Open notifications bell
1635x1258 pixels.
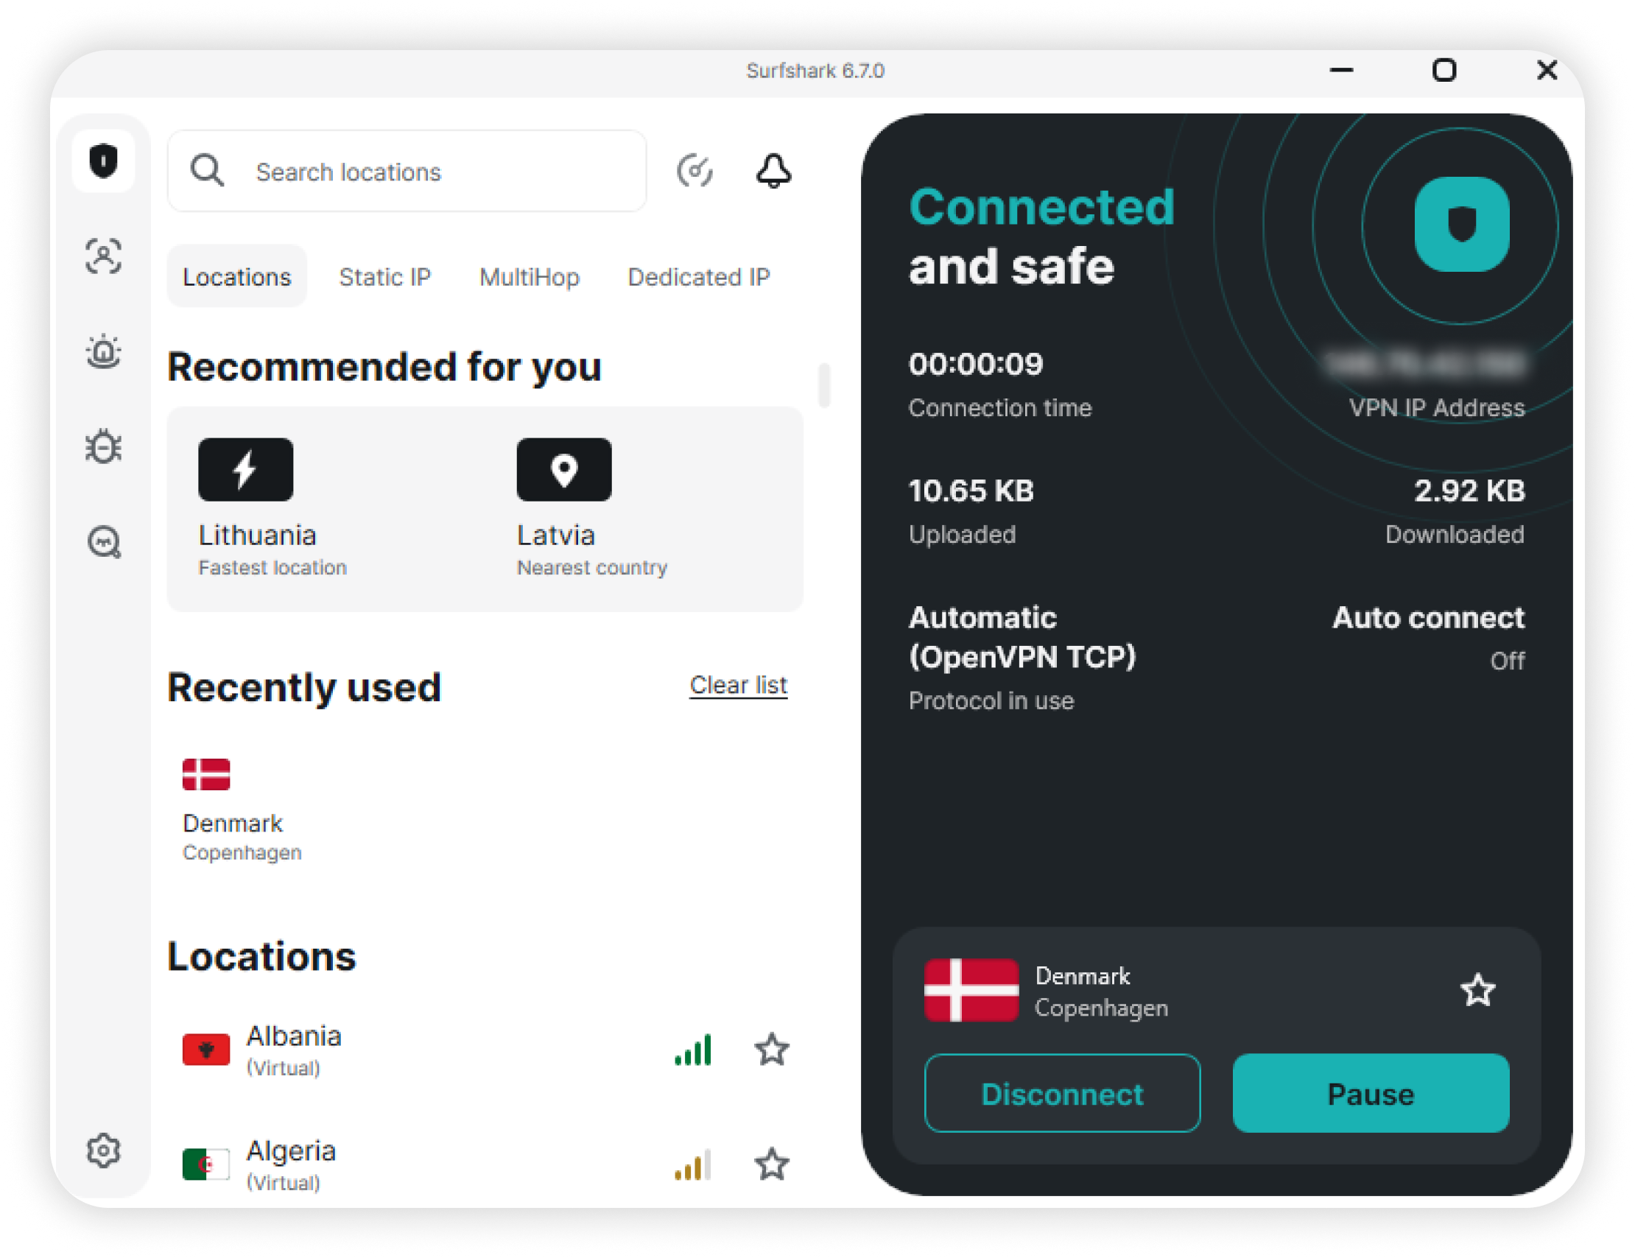point(773,171)
